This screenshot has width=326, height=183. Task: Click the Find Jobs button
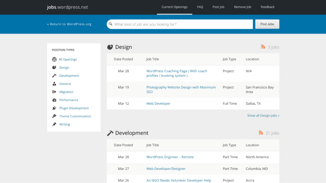[267, 24]
